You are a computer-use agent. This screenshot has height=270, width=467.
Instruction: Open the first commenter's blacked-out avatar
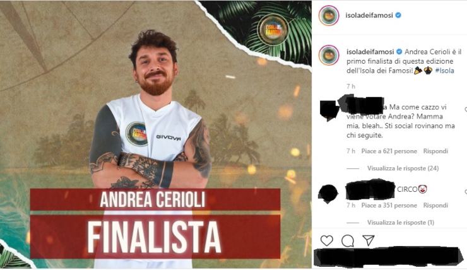coord(329,111)
